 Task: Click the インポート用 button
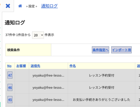[121, 50]
